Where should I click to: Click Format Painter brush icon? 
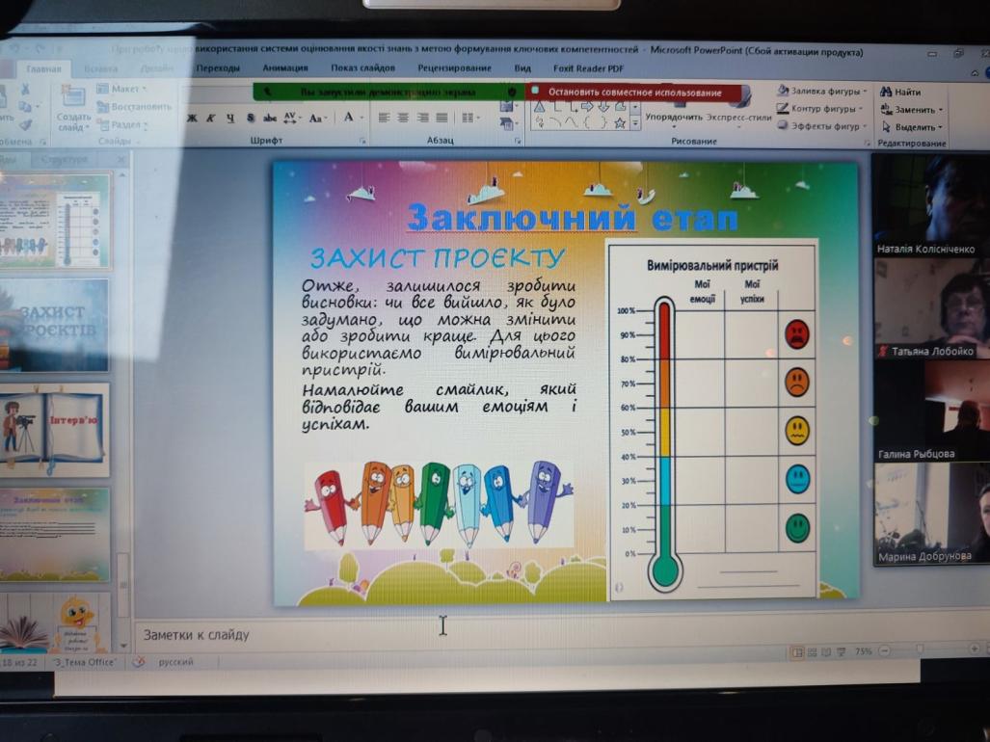tap(25, 125)
